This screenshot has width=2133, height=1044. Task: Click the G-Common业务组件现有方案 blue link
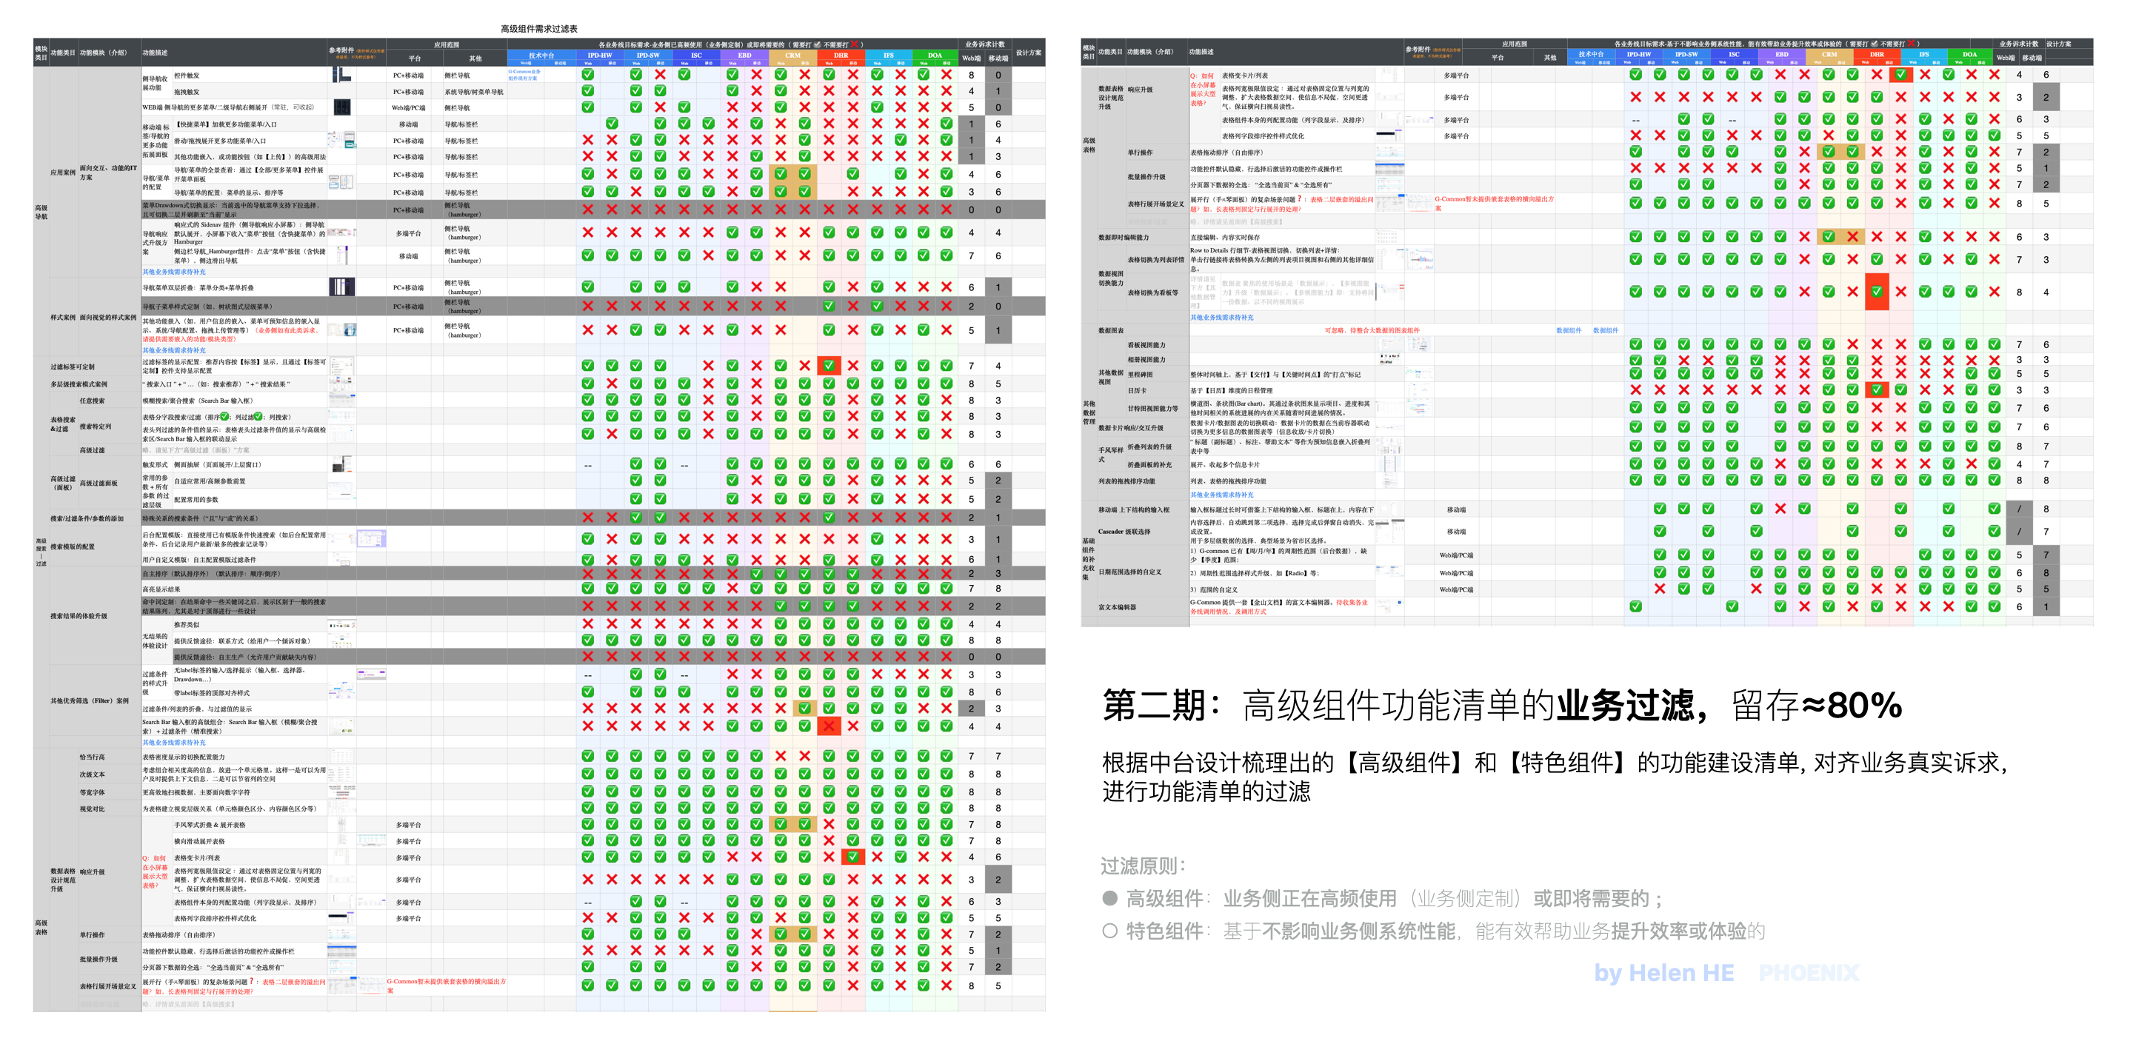(524, 75)
